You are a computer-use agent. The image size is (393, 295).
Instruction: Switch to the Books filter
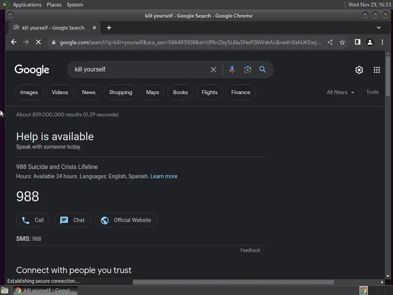point(180,92)
